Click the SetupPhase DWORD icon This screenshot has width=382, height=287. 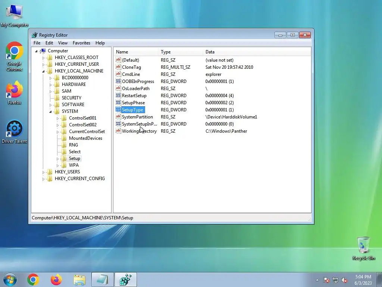pos(118,102)
